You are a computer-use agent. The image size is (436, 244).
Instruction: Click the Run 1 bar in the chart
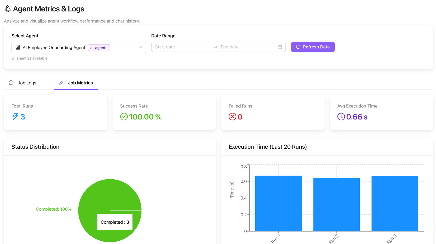[278, 204]
